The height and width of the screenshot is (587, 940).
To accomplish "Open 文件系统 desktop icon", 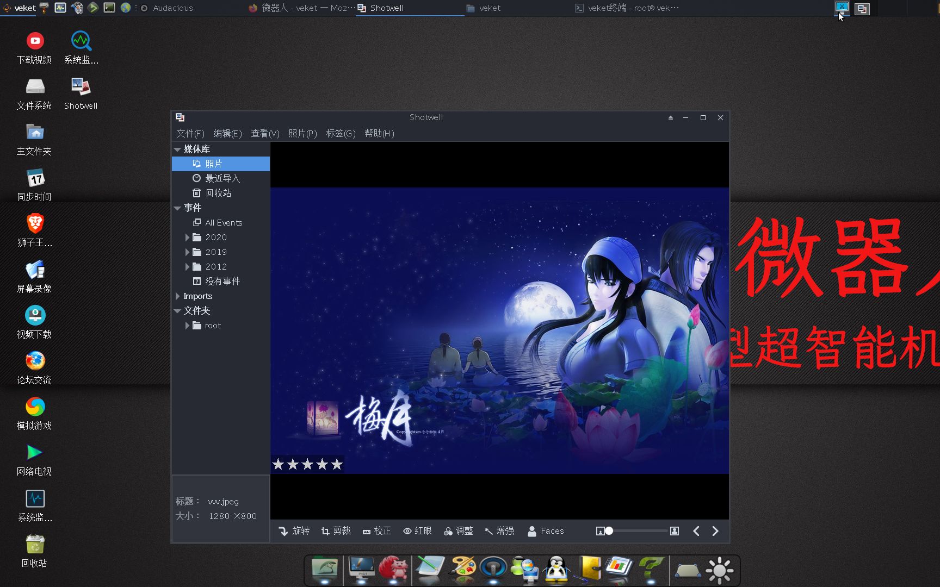I will [x=34, y=93].
